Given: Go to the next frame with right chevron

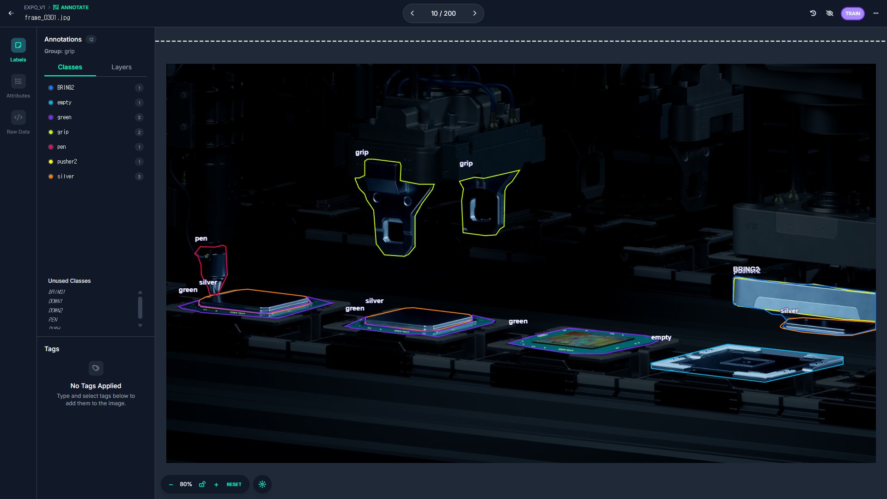Looking at the screenshot, I should (x=474, y=13).
